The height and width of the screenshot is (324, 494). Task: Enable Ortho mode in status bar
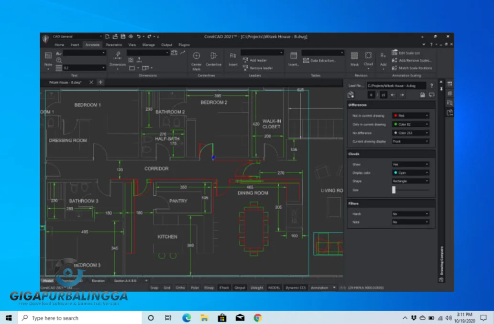coord(180,288)
